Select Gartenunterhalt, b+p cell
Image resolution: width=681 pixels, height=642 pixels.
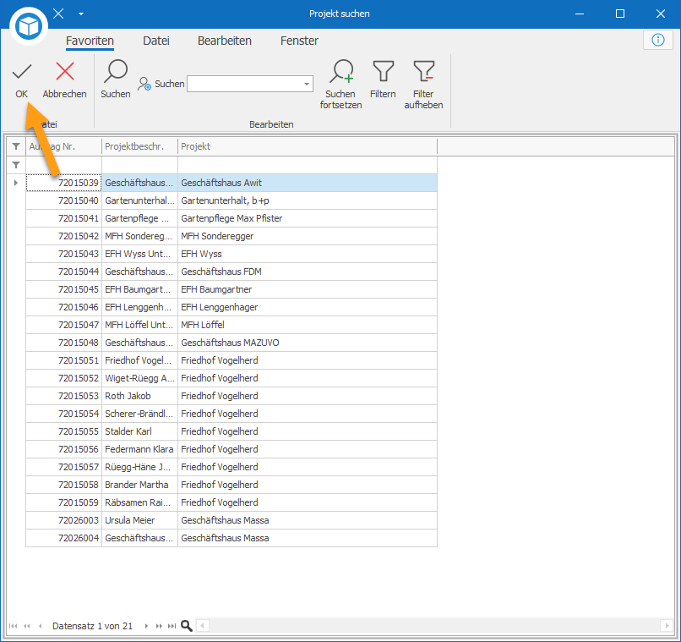(308, 200)
